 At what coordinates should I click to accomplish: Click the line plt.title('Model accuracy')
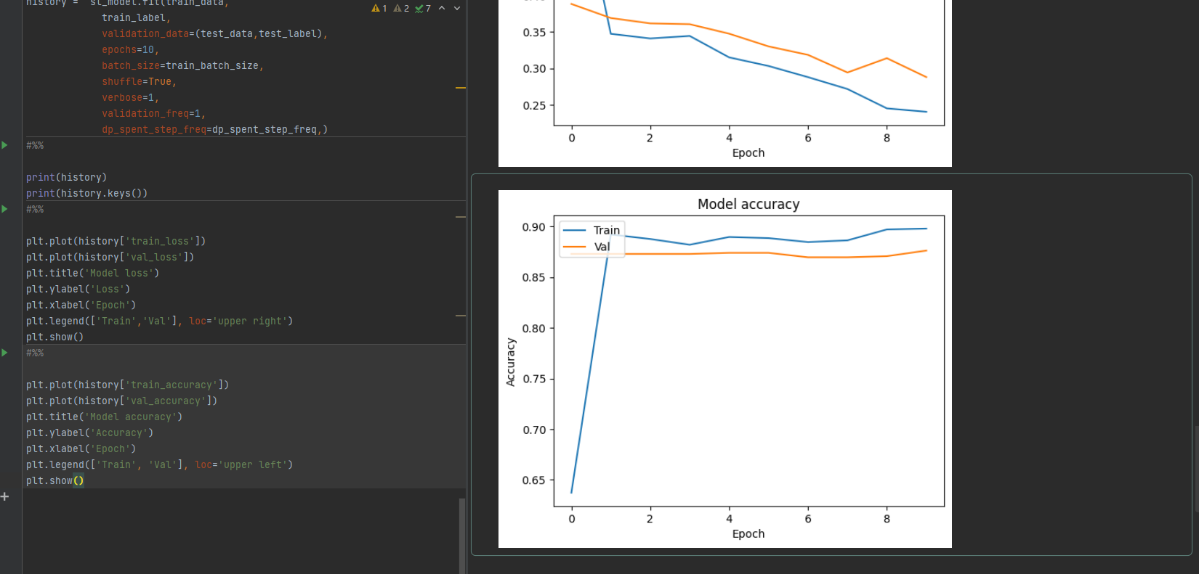coord(105,417)
